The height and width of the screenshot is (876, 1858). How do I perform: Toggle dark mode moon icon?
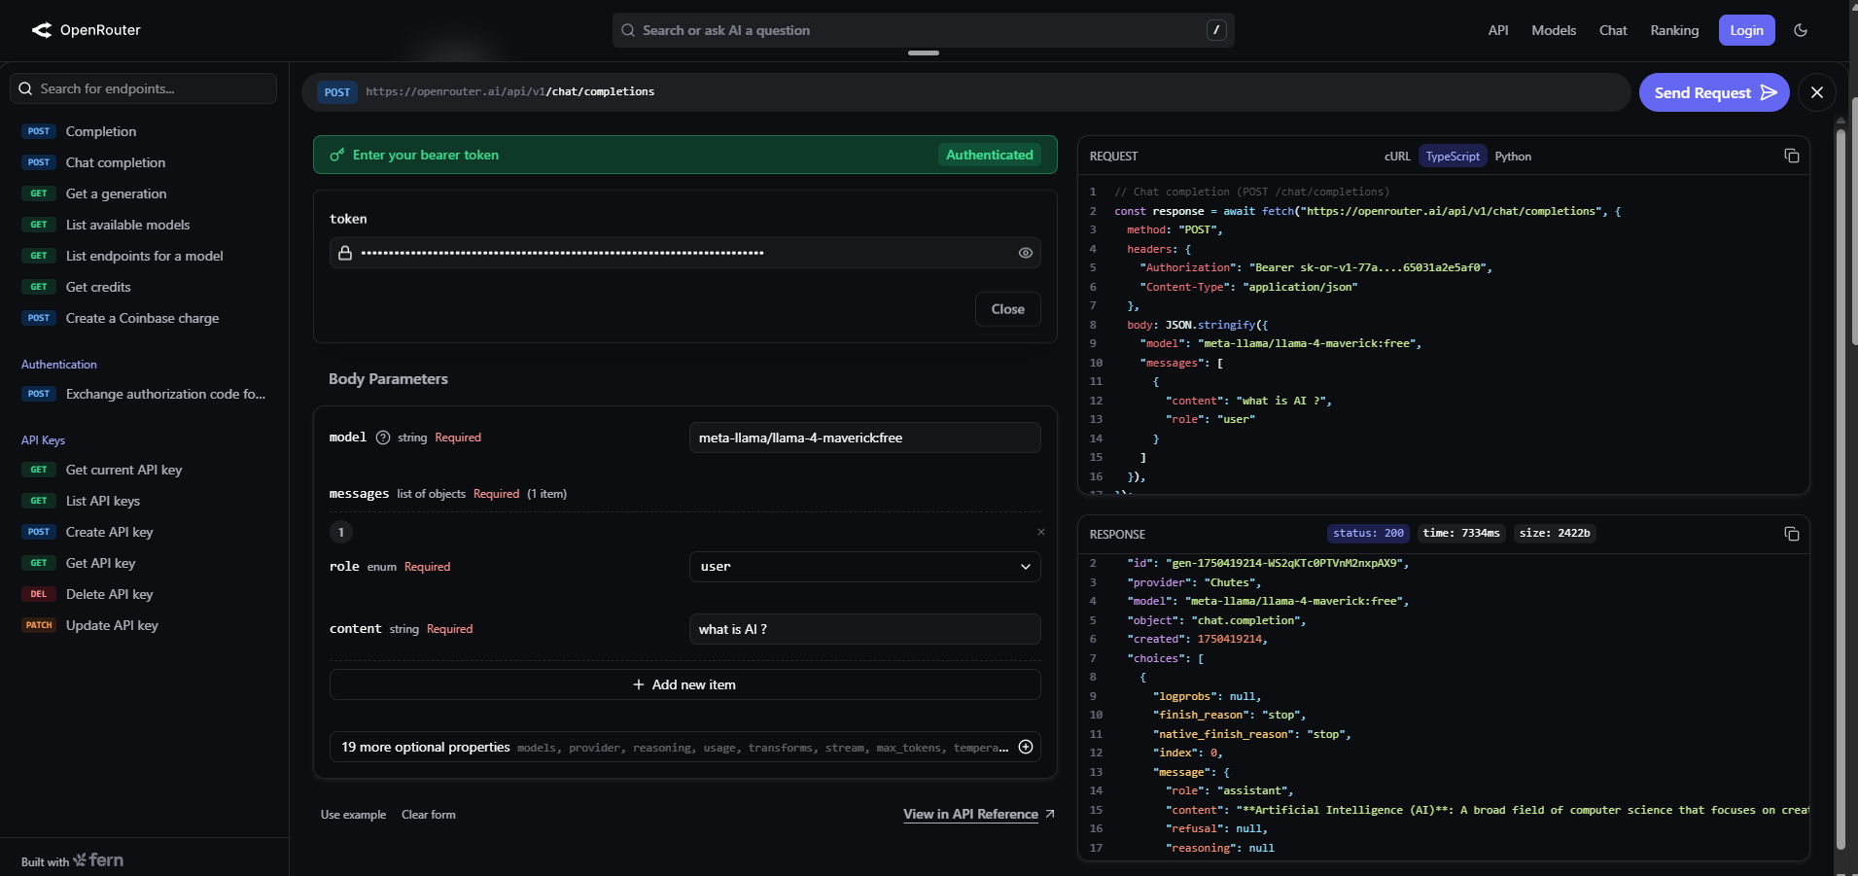(x=1801, y=30)
